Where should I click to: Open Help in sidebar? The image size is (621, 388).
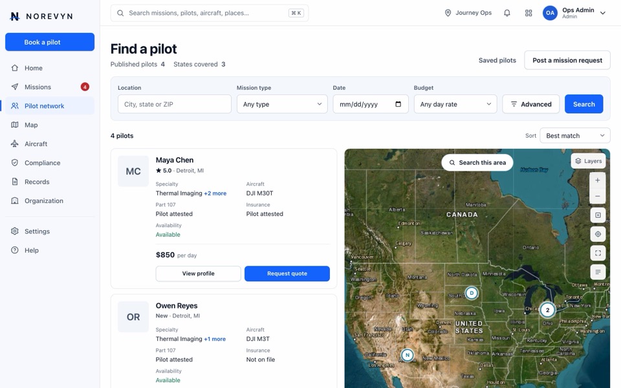click(x=50, y=250)
